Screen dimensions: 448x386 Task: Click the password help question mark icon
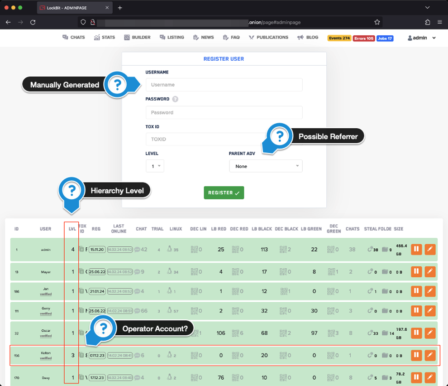click(x=175, y=99)
